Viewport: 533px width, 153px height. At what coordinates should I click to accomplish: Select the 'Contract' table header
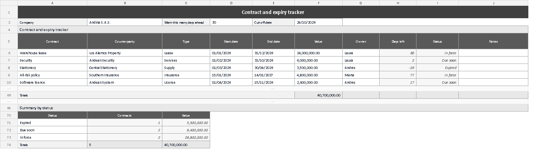[52, 41]
